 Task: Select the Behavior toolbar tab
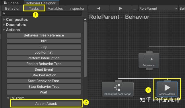click(12, 9)
